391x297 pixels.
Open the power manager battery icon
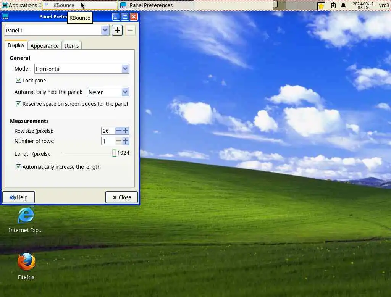click(333, 5)
